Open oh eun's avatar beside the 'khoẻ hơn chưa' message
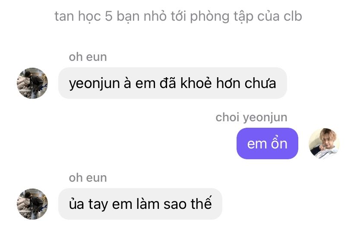357x227 pixels. (32, 83)
